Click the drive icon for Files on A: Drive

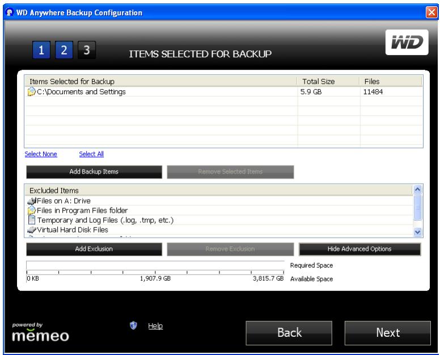32,201
